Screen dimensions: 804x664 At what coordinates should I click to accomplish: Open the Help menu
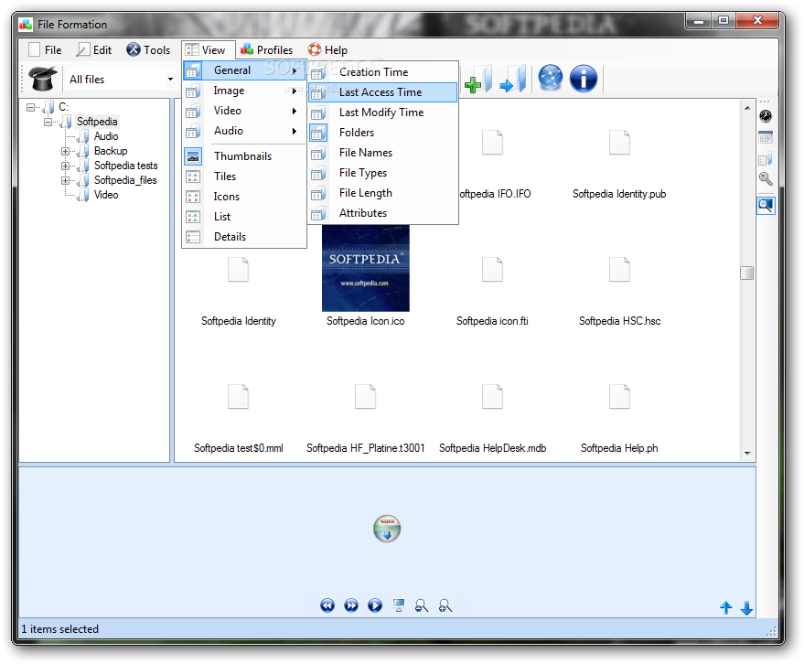tap(327, 49)
